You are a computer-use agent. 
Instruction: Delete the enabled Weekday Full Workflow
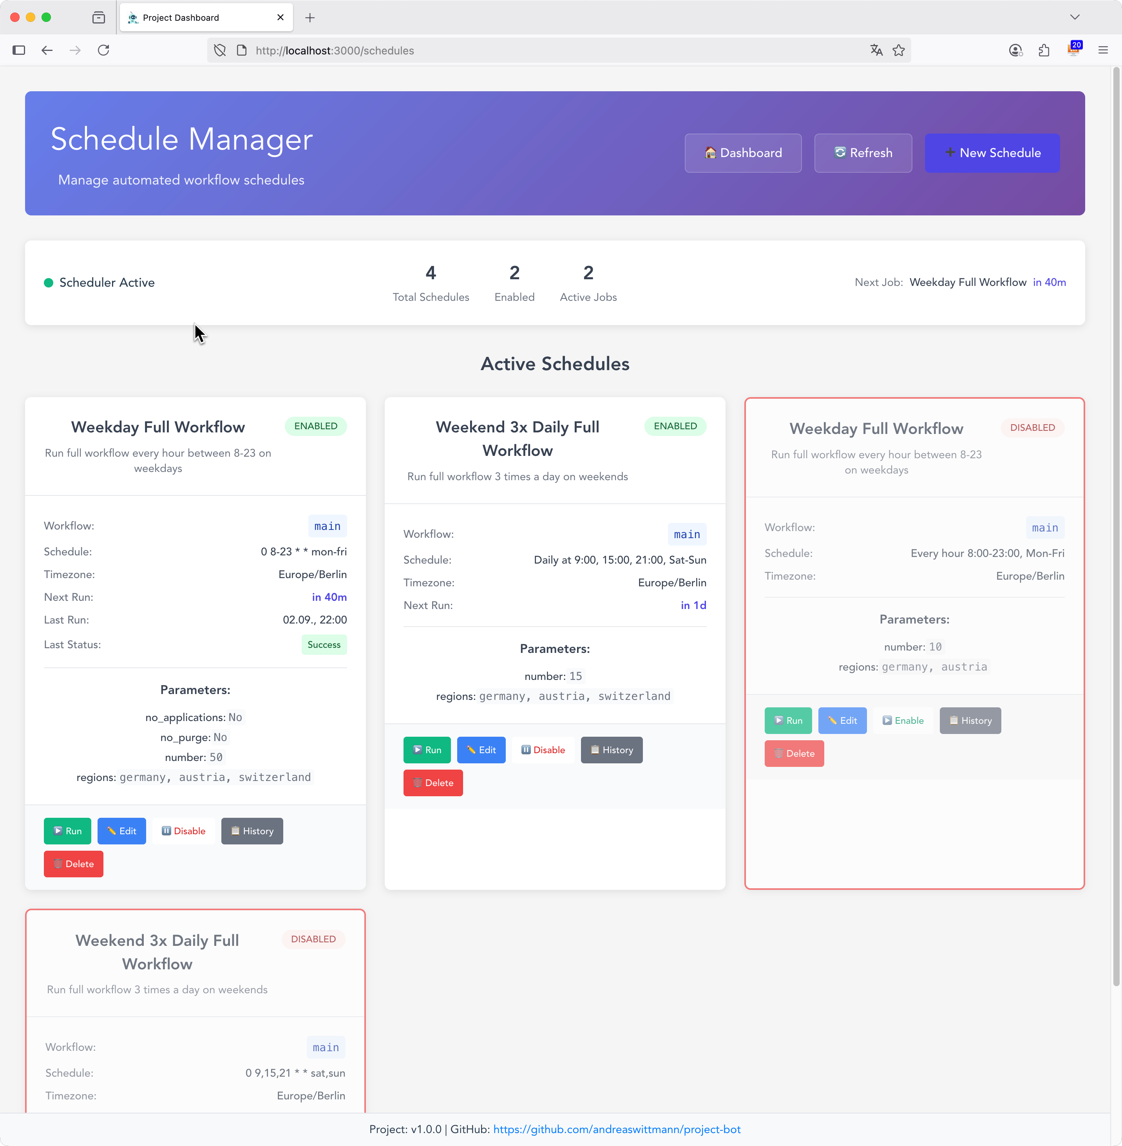point(74,864)
